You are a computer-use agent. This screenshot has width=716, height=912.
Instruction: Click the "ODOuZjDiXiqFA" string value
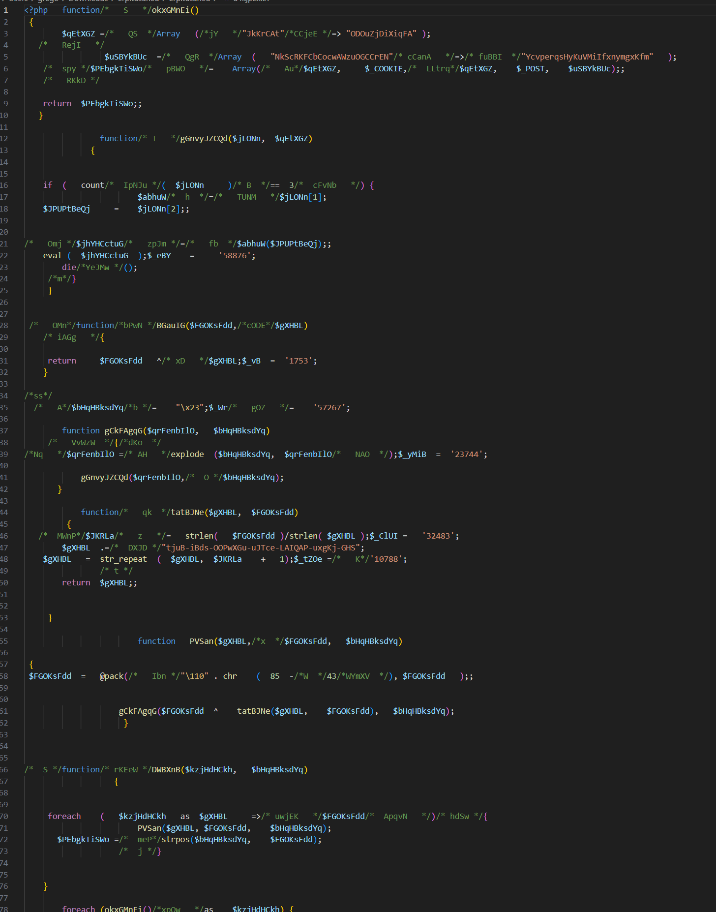click(381, 33)
